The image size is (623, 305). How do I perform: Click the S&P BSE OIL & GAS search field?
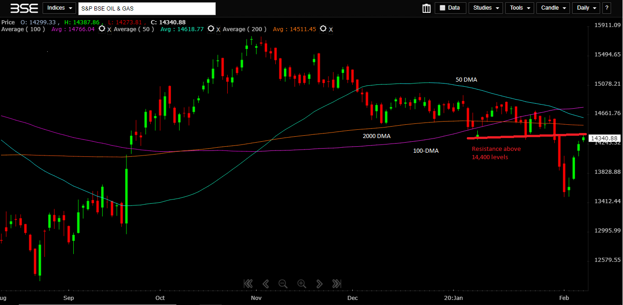click(x=147, y=9)
